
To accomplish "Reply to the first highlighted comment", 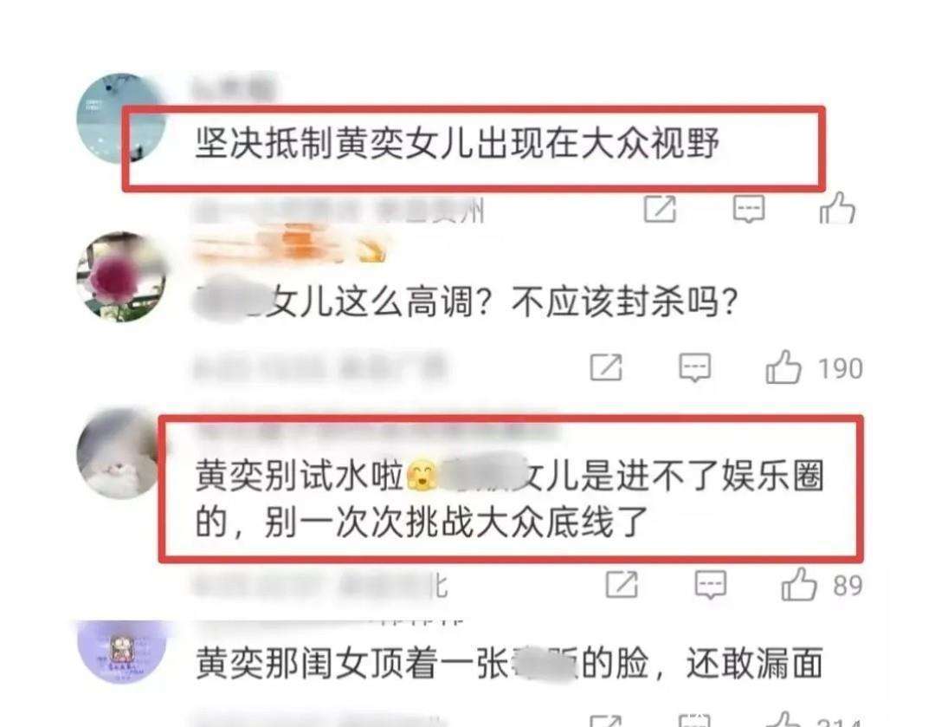I will point(748,209).
